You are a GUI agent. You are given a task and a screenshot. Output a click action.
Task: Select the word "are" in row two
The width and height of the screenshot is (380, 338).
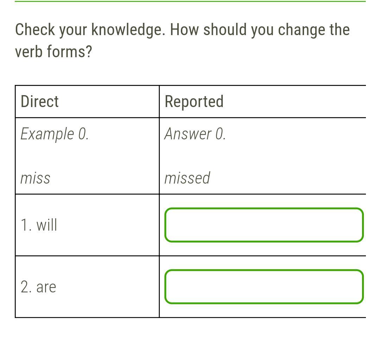46,287
